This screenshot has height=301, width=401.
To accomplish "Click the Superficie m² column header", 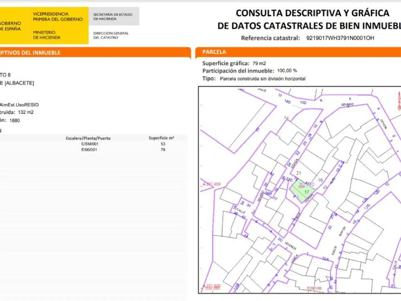I will 162,138.
